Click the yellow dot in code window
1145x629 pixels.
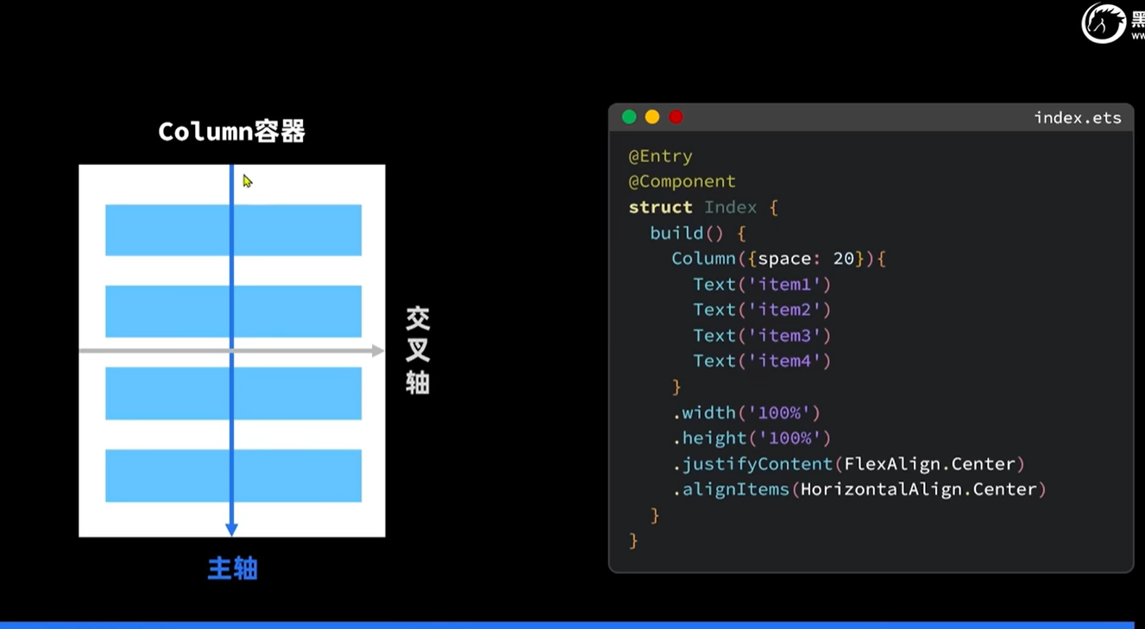(652, 117)
